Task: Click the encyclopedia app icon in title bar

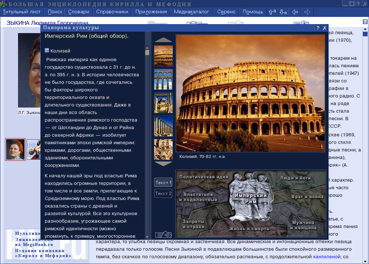Action: (3, 4)
